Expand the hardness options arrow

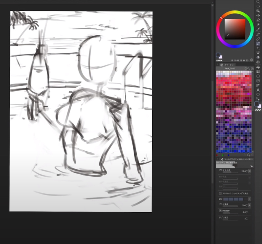(x=250, y=199)
